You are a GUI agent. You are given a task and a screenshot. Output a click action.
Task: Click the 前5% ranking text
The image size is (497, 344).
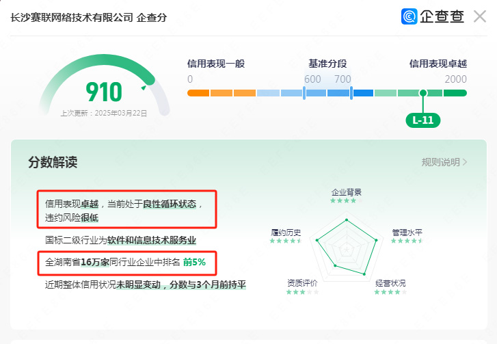194,262
